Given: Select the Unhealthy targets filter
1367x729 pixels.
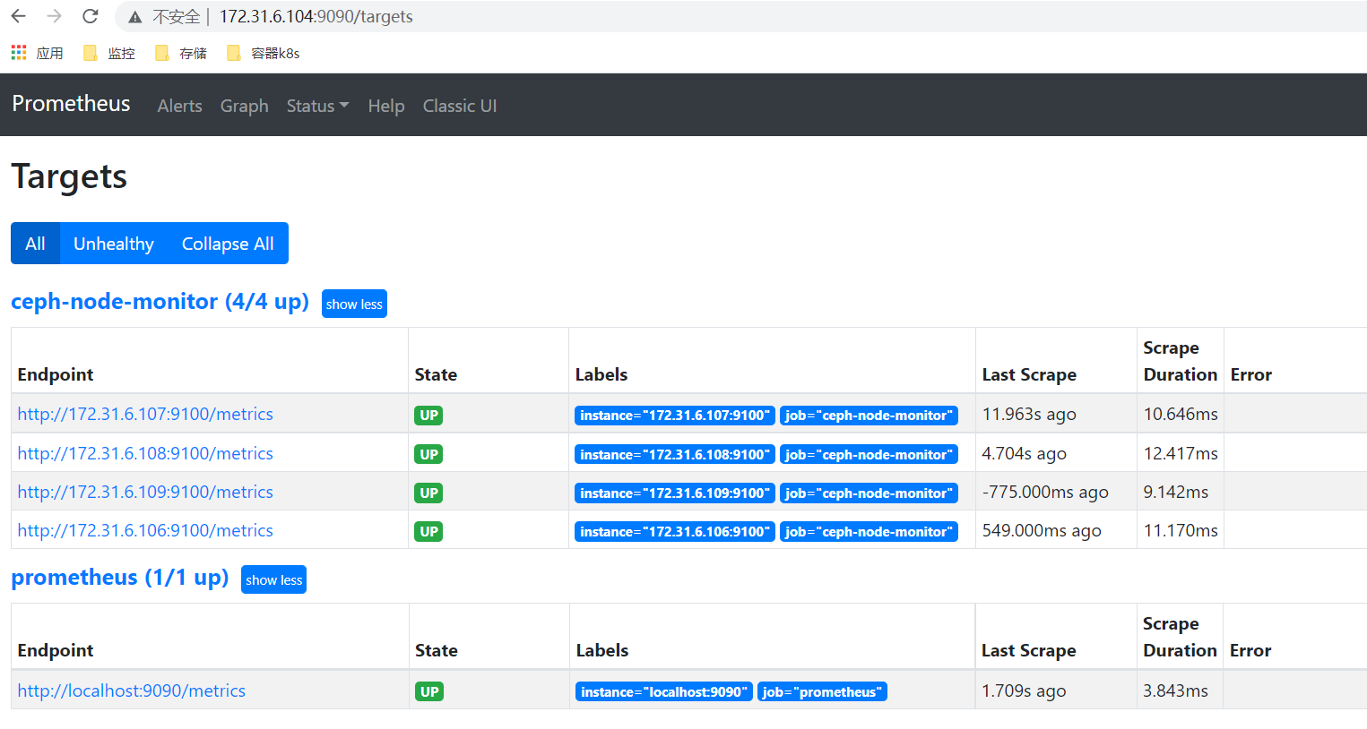Looking at the screenshot, I should [x=114, y=244].
